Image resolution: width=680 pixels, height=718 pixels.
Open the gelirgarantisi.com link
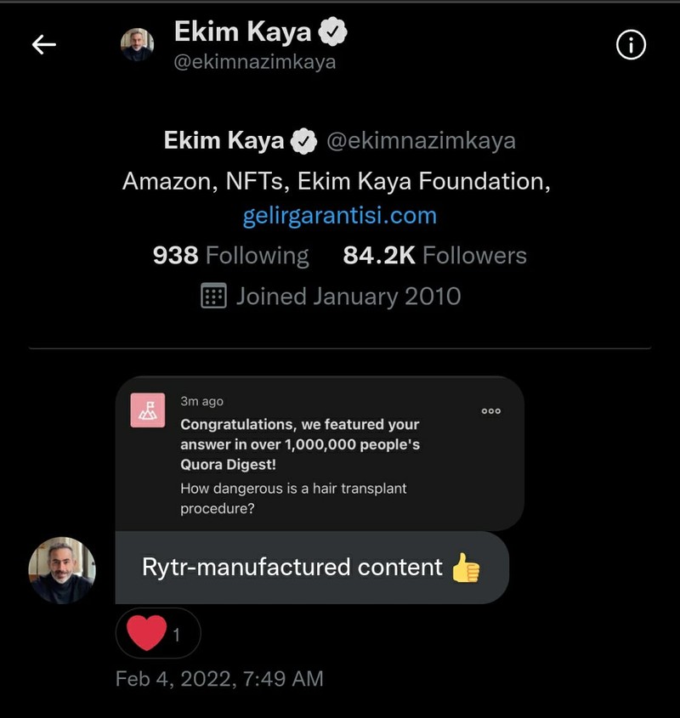coord(339,216)
